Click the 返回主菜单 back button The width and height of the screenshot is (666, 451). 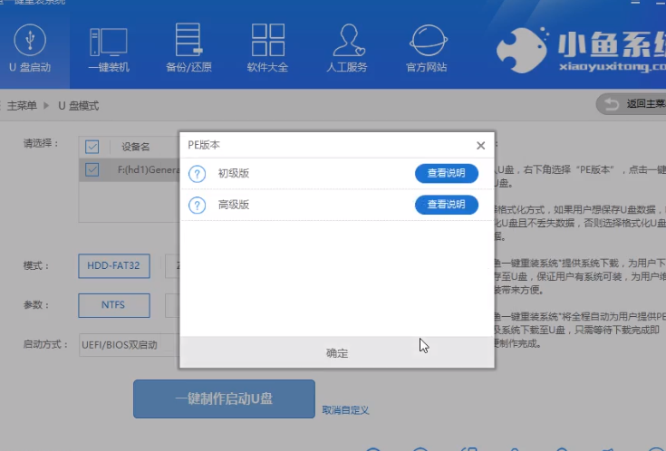[632, 104]
